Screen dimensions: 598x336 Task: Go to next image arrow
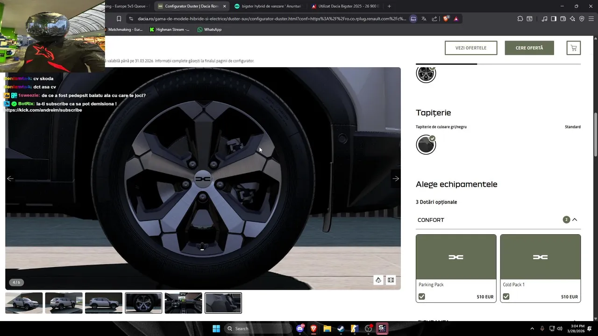tap(396, 179)
